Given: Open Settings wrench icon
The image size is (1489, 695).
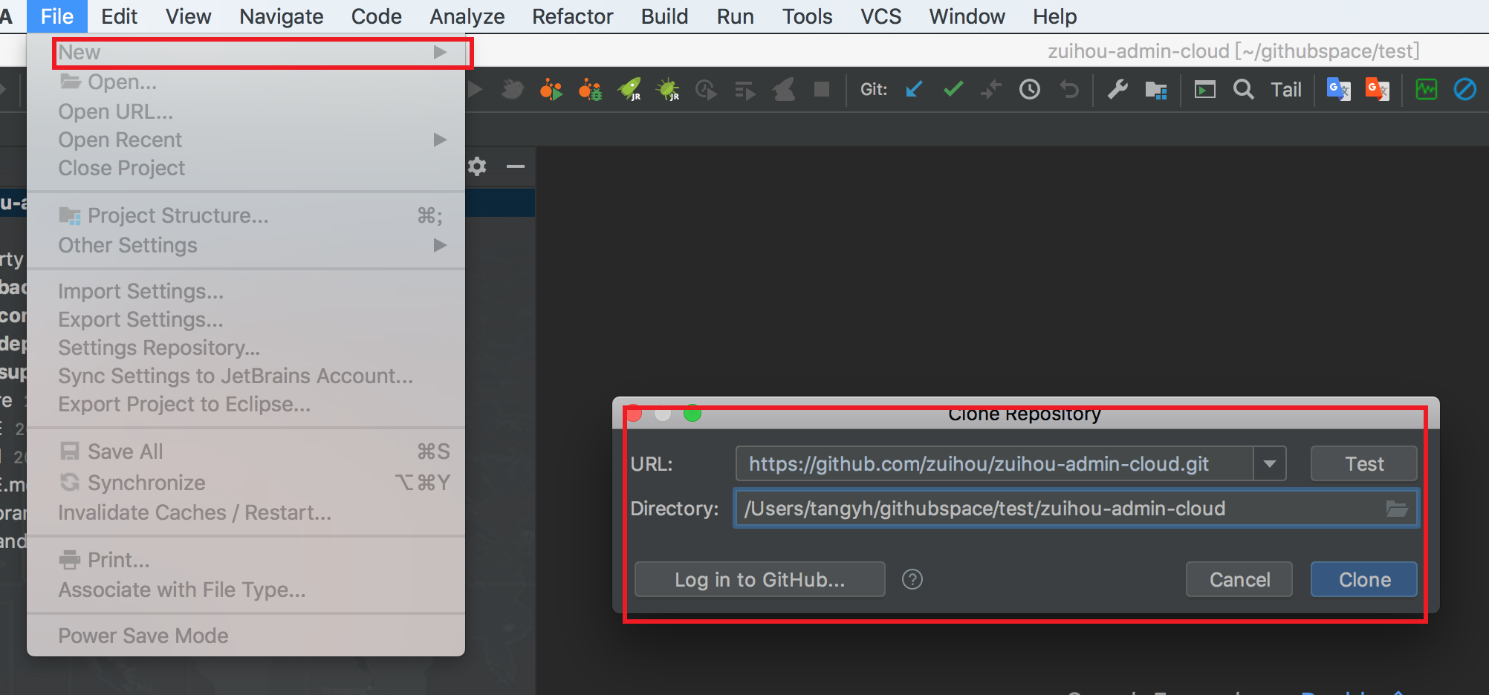Looking at the screenshot, I should point(1117,90).
